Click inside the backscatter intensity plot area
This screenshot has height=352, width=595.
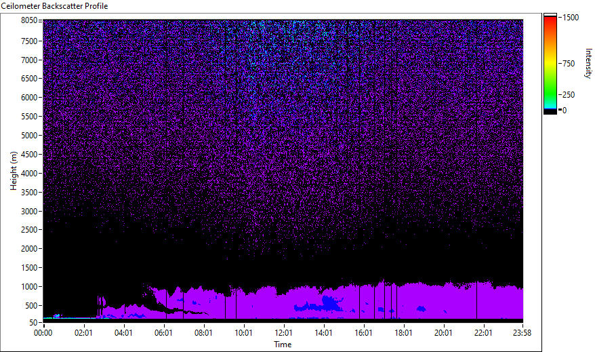(283, 171)
